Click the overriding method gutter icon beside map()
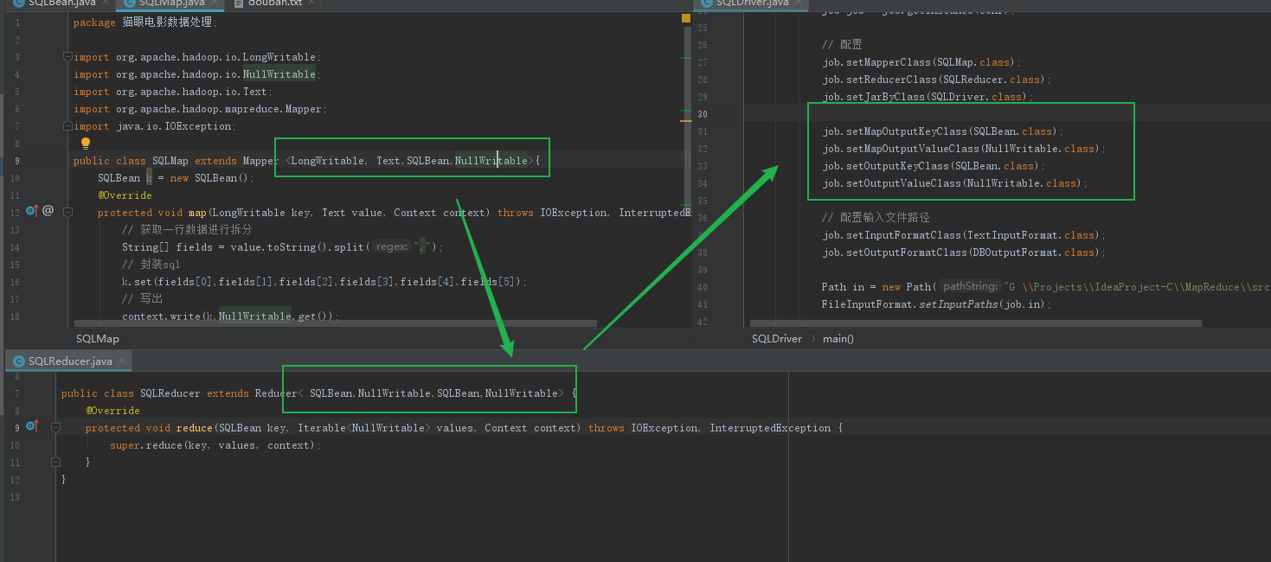Image resolution: width=1271 pixels, height=562 pixels. (x=32, y=210)
